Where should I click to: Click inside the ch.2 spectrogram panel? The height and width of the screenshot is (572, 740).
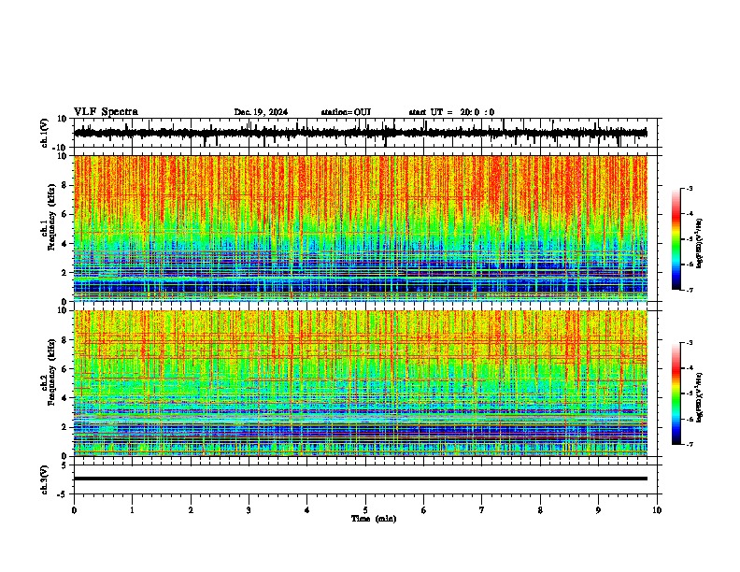pos(361,383)
